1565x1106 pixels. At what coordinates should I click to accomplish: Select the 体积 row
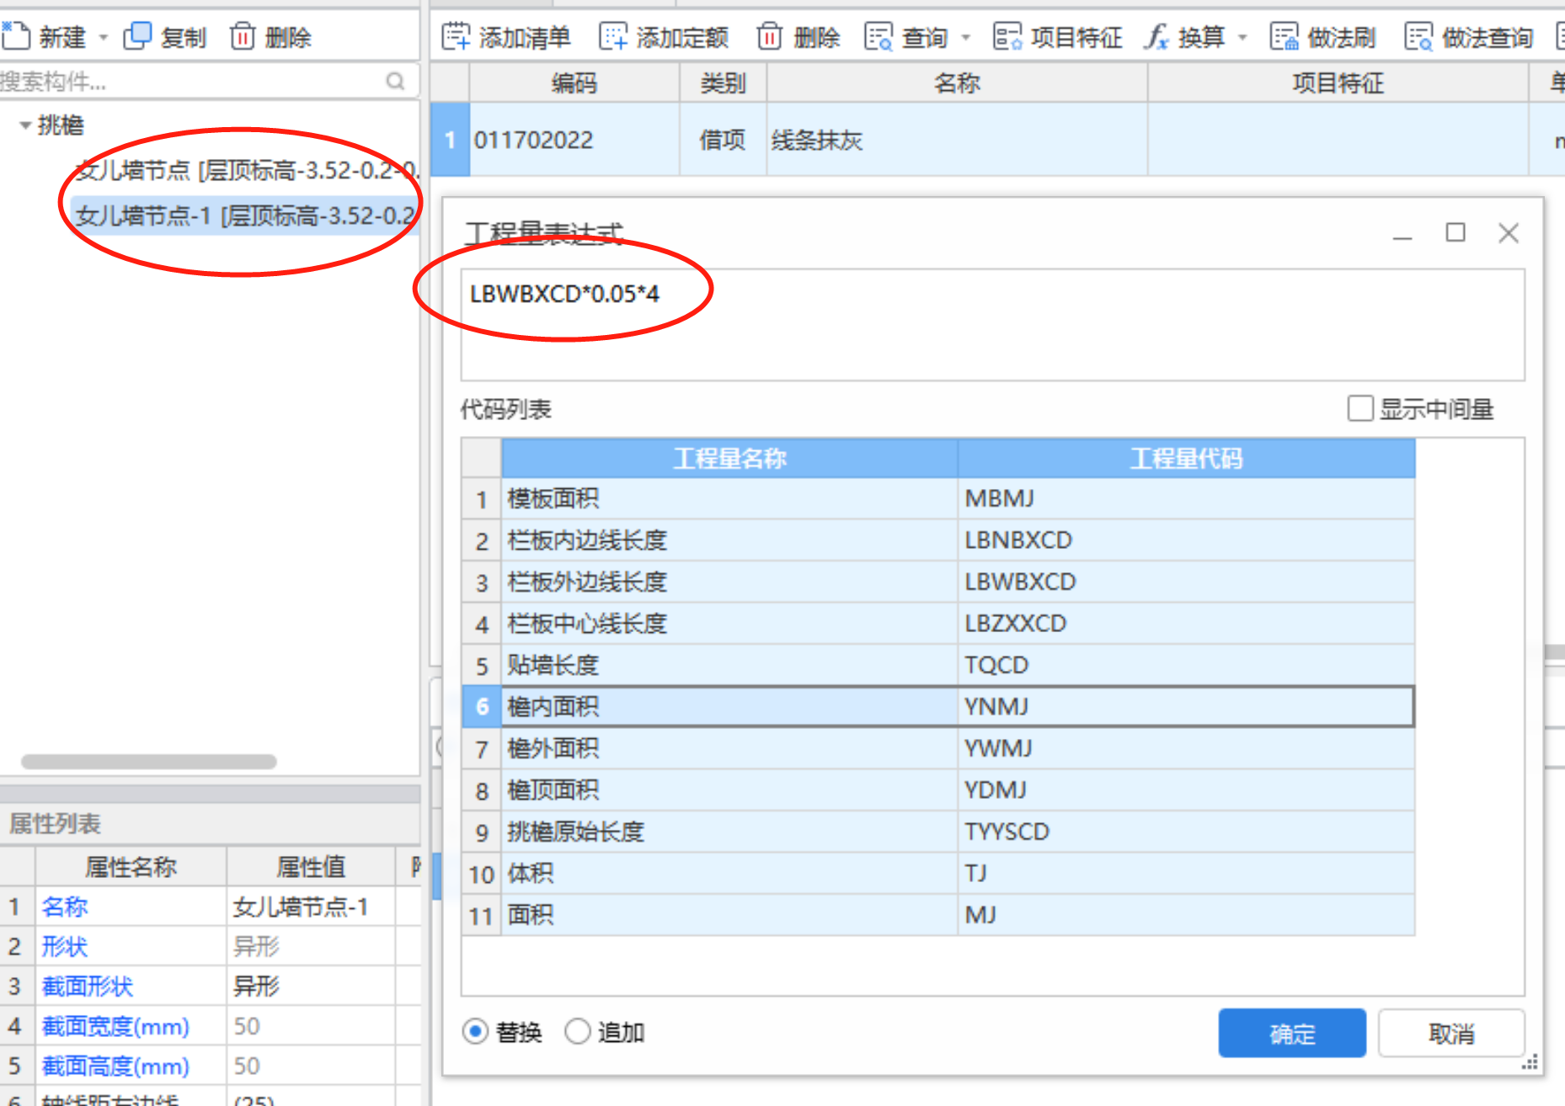click(x=938, y=874)
